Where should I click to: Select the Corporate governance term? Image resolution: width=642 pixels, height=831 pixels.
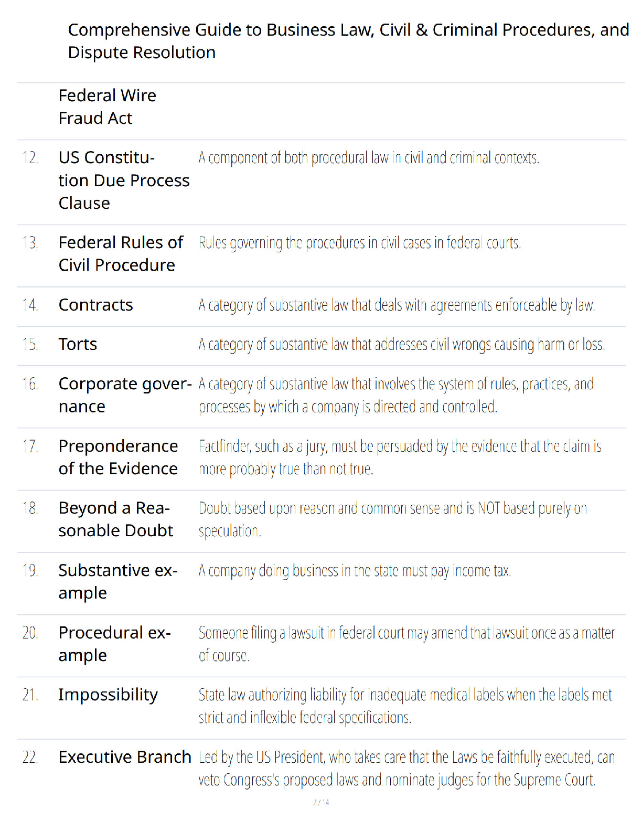[x=125, y=395]
